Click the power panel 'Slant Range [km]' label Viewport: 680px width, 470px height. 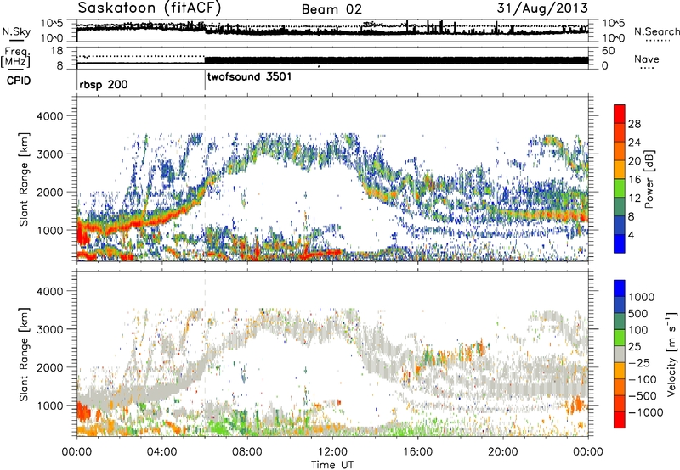[x=25, y=179]
